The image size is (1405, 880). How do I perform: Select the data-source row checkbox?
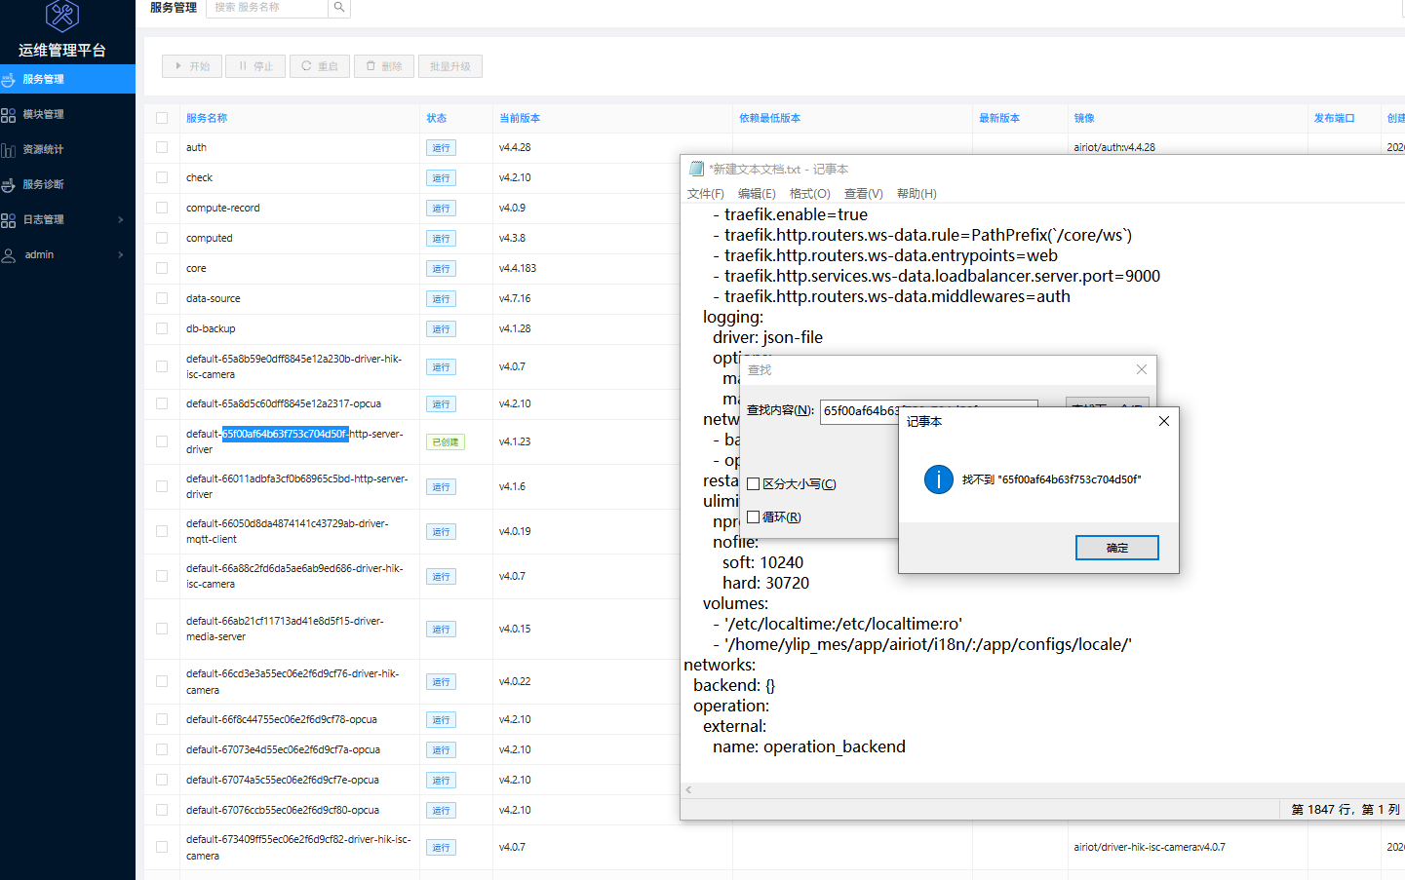pos(162,298)
